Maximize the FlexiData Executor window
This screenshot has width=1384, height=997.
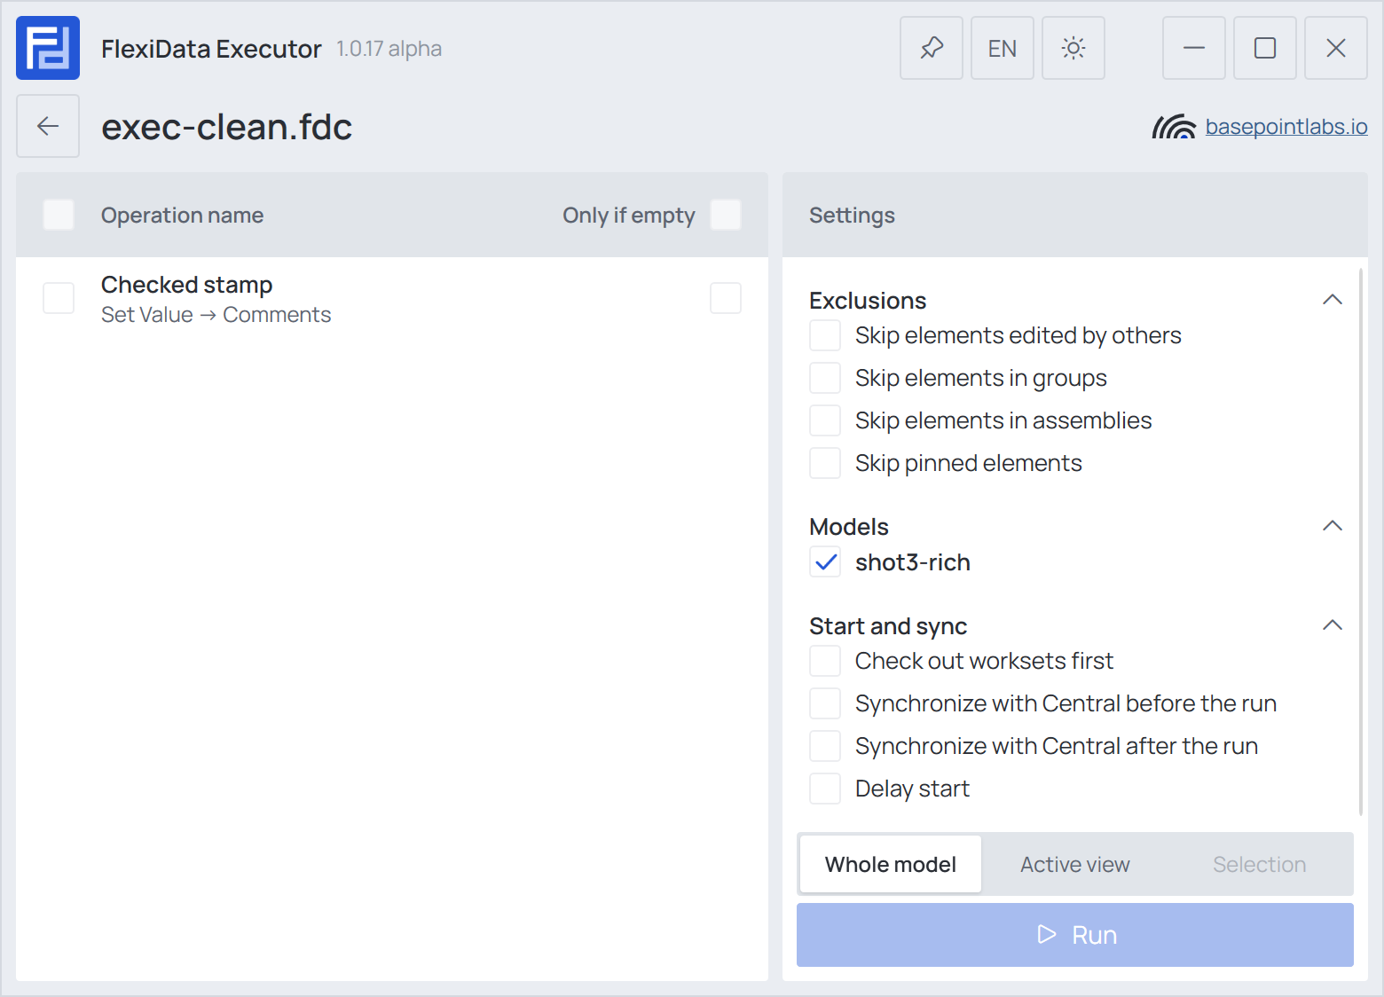pos(1265,48)
